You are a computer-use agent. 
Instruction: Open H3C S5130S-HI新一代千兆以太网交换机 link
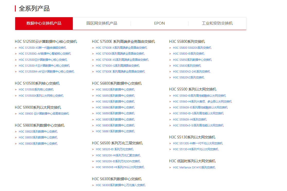pyautogui.click(x=198, y=143)
